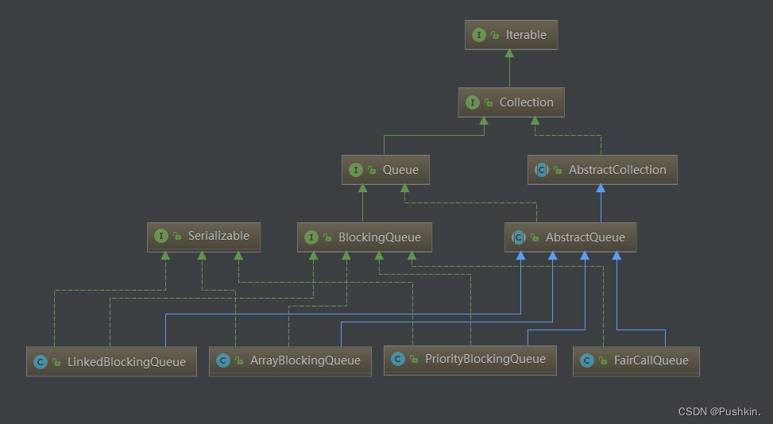Select the Serializable node label
Screen dimensions: 773x424
pyautogui.click(x=218, y=236)
